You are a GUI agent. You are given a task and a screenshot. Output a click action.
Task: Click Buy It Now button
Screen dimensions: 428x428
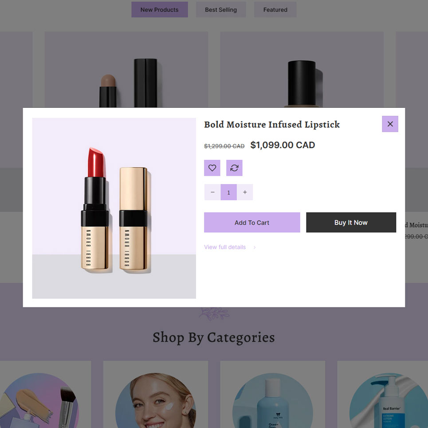(x=351, y=223)
